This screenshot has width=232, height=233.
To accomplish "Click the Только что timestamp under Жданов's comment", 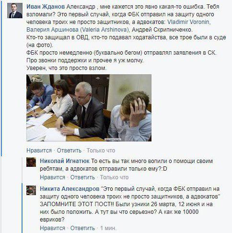I will 101,151.
